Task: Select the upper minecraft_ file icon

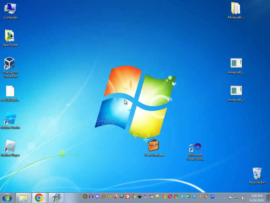Action: click(x=236, y=66)
